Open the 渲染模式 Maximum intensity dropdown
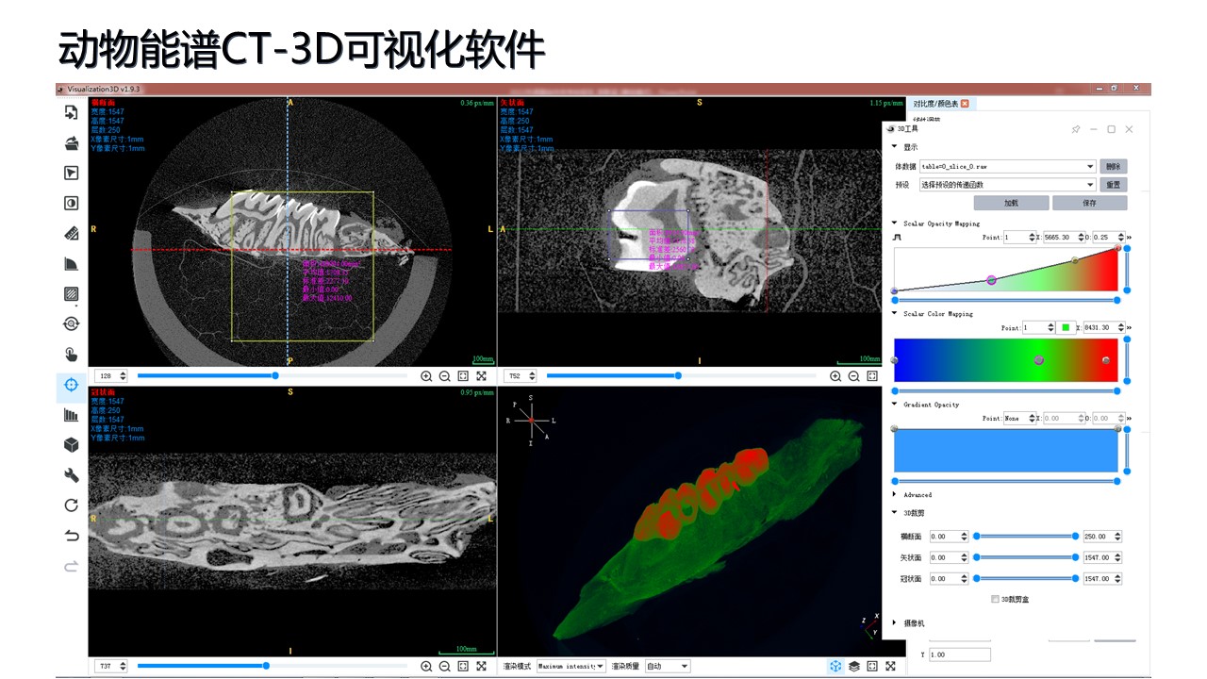1207x679 pixels. click(571, 666)
